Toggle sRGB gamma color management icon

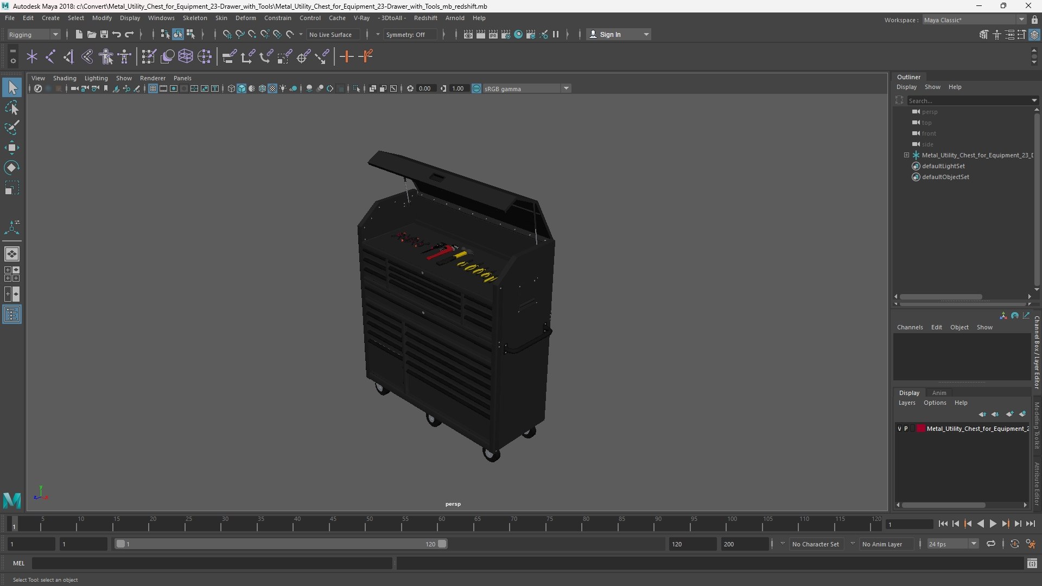tap(476, 88)
